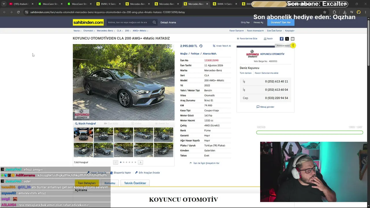Click the first thumbnail pagination dot
Image resolution: width=370 pixels, height=208 pixels.
pyautogui.click(x=121, y=162)
